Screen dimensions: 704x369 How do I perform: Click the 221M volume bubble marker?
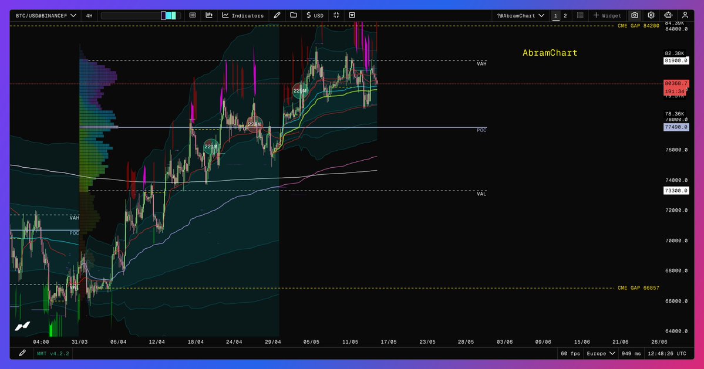(211, 147)
